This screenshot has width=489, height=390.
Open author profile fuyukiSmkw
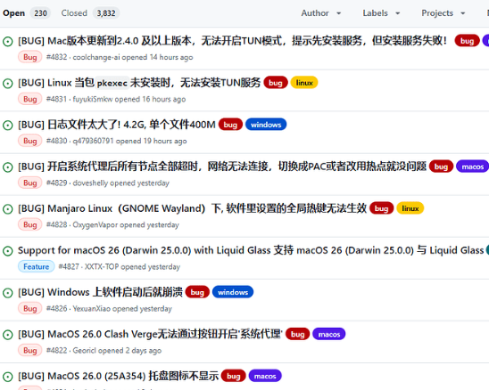tap(93, 100)
